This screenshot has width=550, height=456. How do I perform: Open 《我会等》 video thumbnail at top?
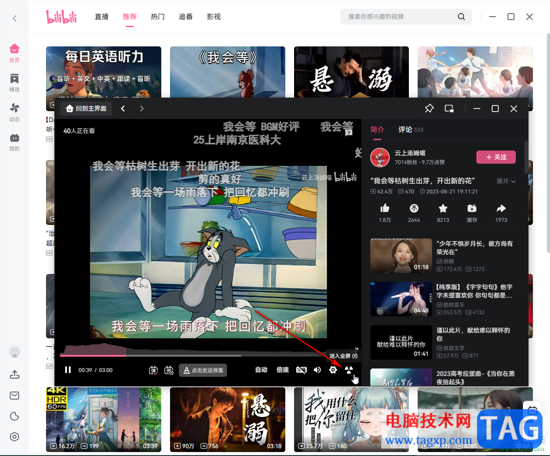click(x=227, y=72)
